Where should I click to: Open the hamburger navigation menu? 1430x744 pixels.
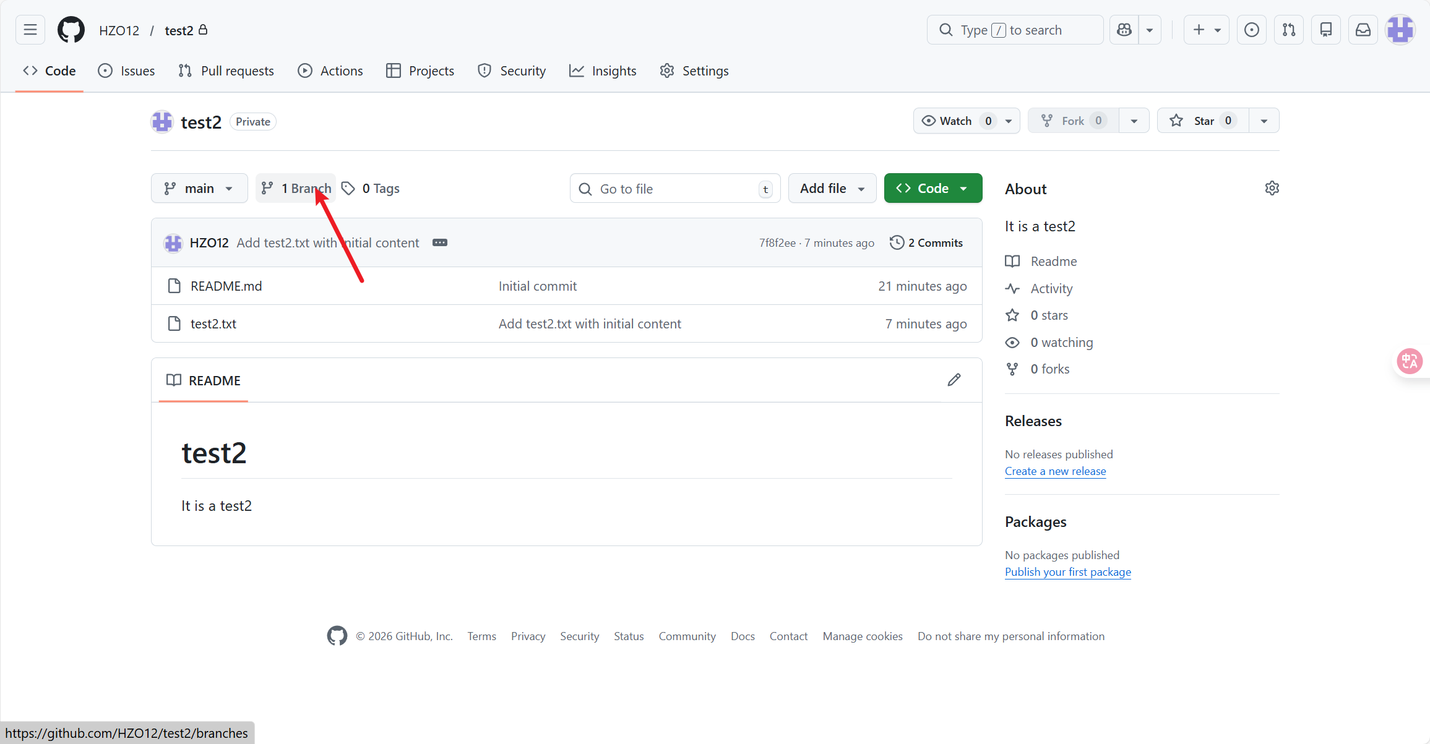[30, 30]
